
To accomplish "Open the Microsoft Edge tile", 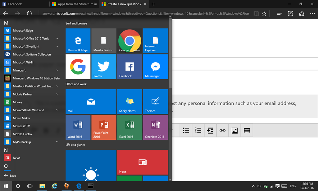I will [x=78, y=41].
